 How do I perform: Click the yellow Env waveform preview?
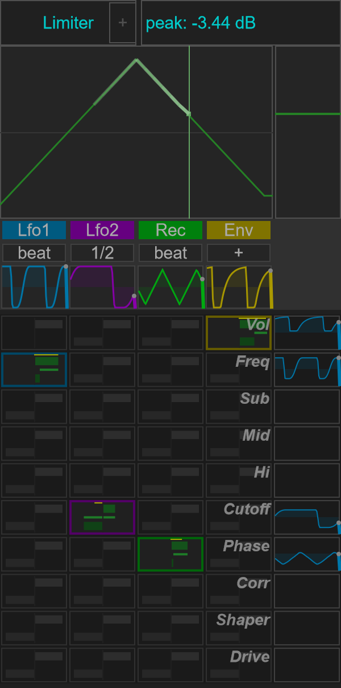tap(239, 287)
